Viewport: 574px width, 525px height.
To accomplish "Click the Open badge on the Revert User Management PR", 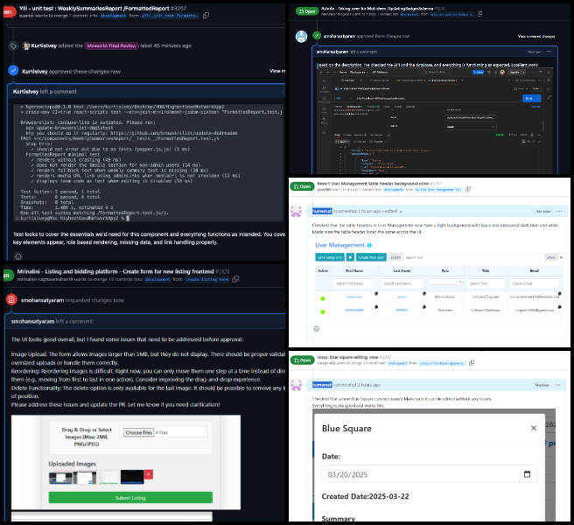I will pos(303,186).
